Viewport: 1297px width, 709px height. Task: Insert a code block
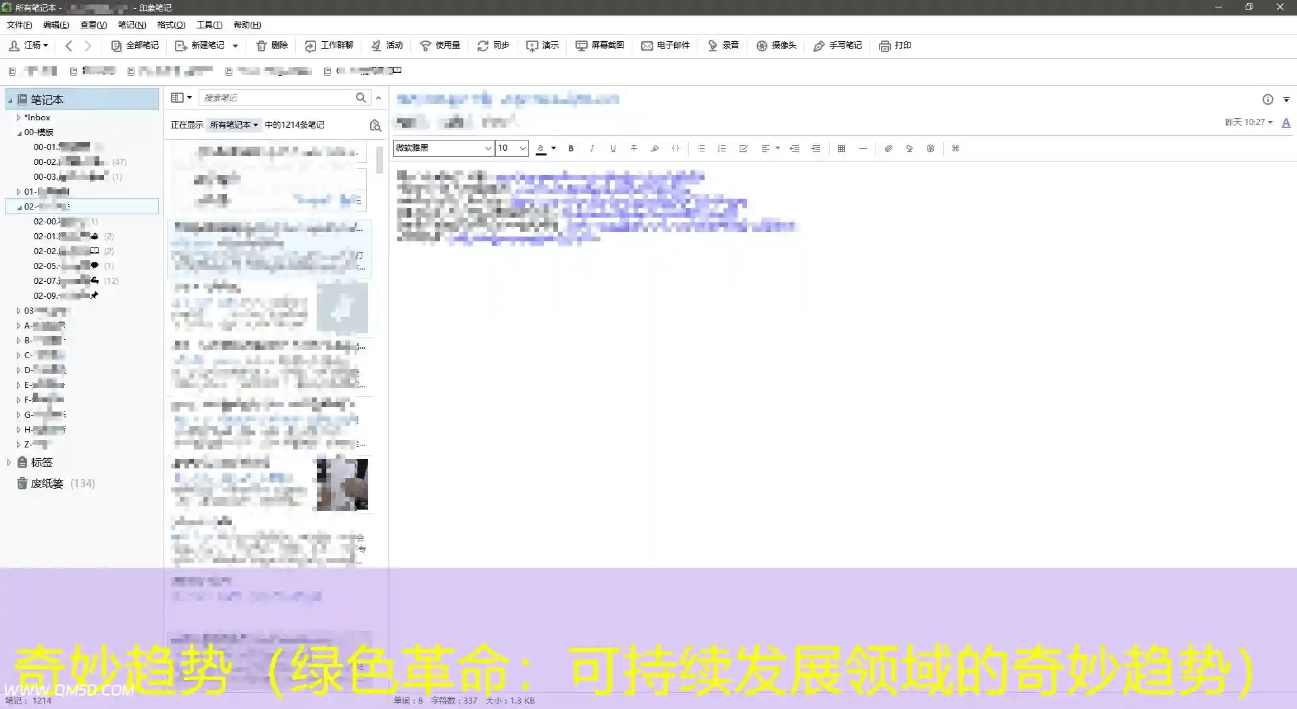pyautogui.click(x=676, y=149)
